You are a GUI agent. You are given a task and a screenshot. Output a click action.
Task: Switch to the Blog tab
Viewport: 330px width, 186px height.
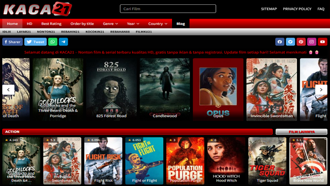[181, 24]
